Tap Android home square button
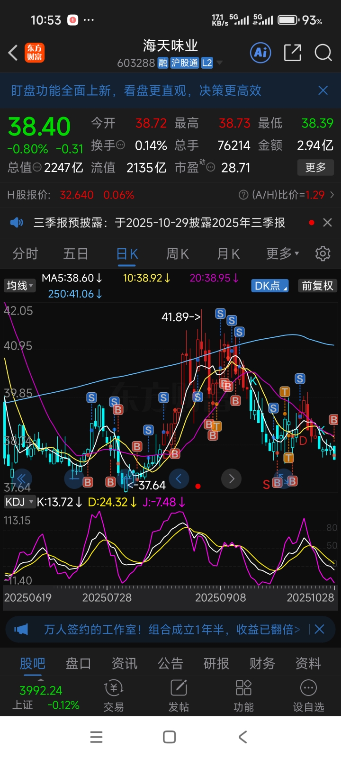Screen dimensions: 341x758 click(170, 737)
